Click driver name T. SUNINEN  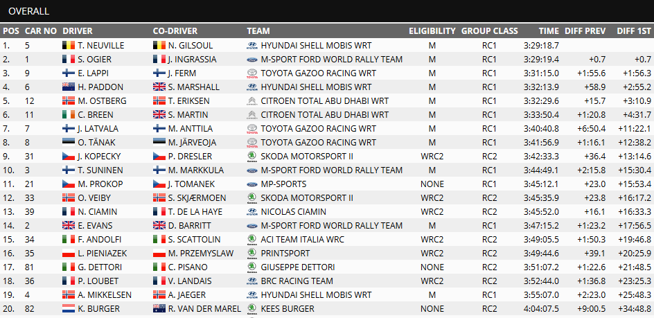99,170
